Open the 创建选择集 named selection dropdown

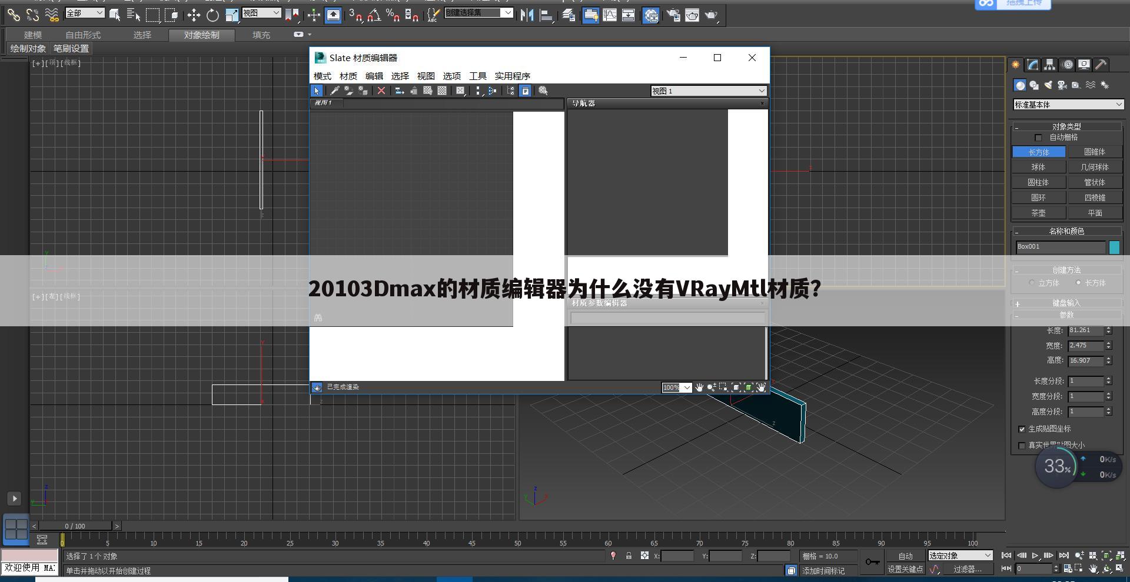478,13
